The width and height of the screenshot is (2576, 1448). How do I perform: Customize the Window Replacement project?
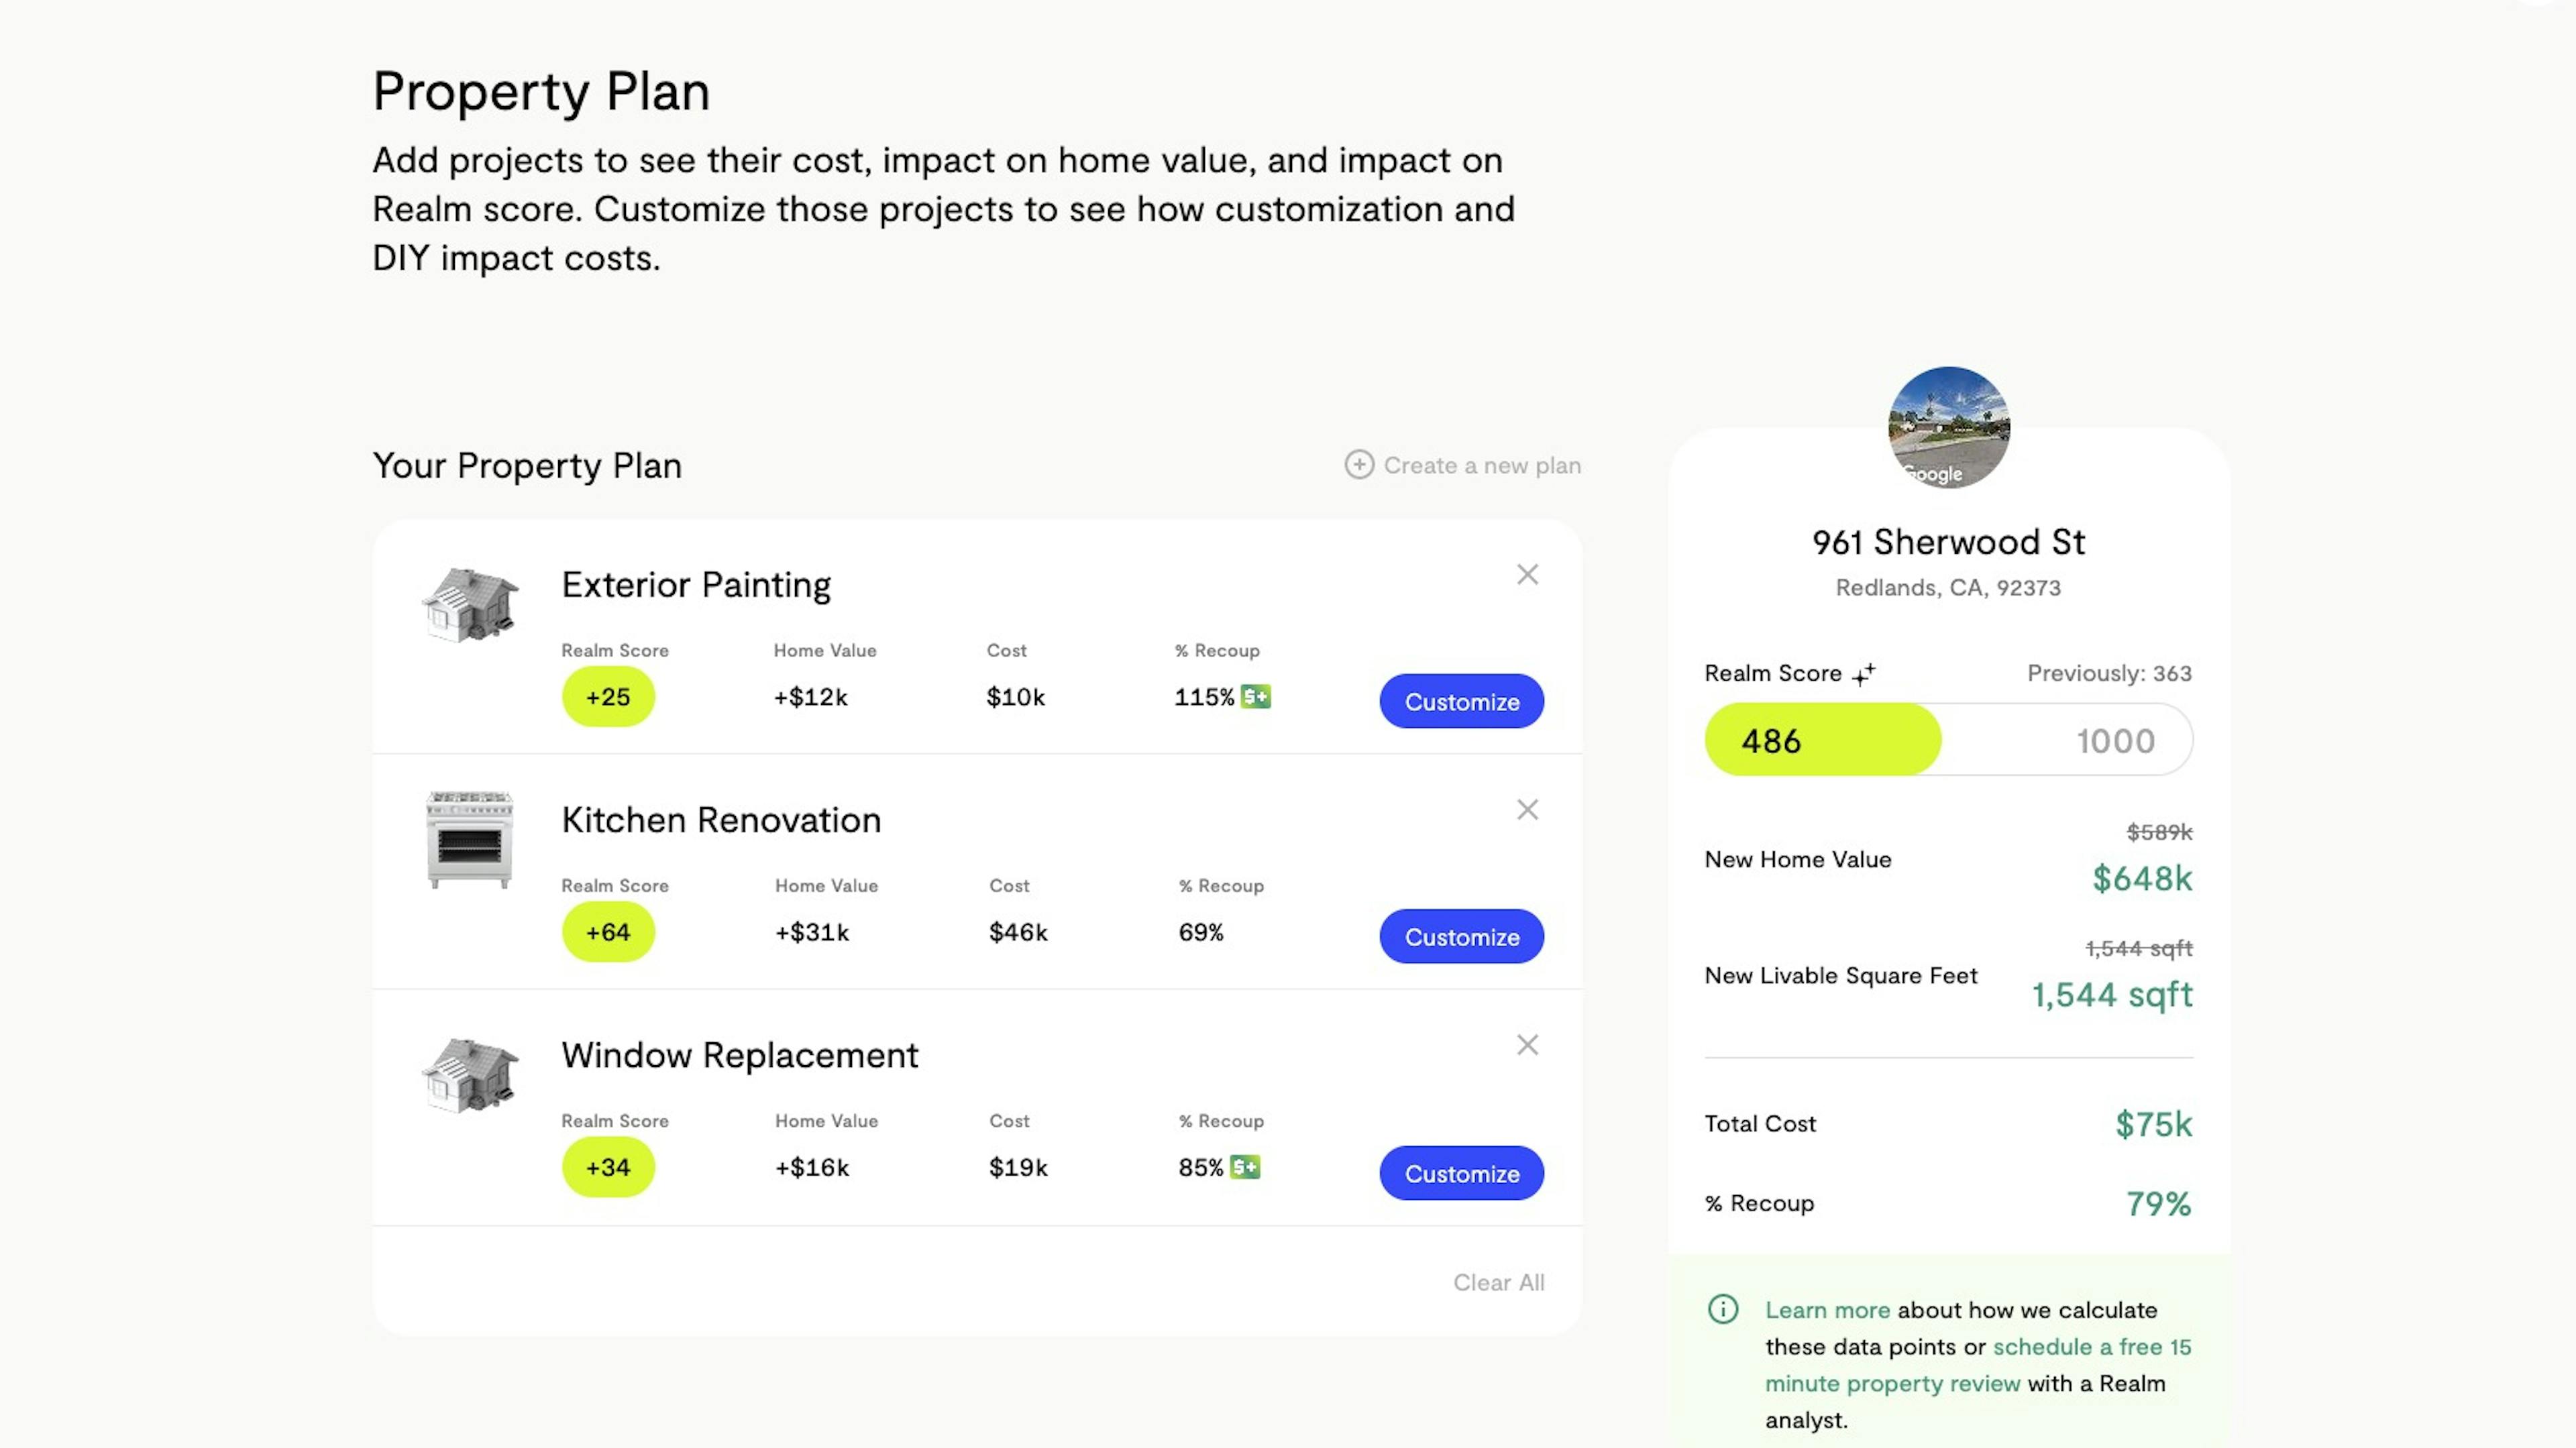(1462, 1173)
